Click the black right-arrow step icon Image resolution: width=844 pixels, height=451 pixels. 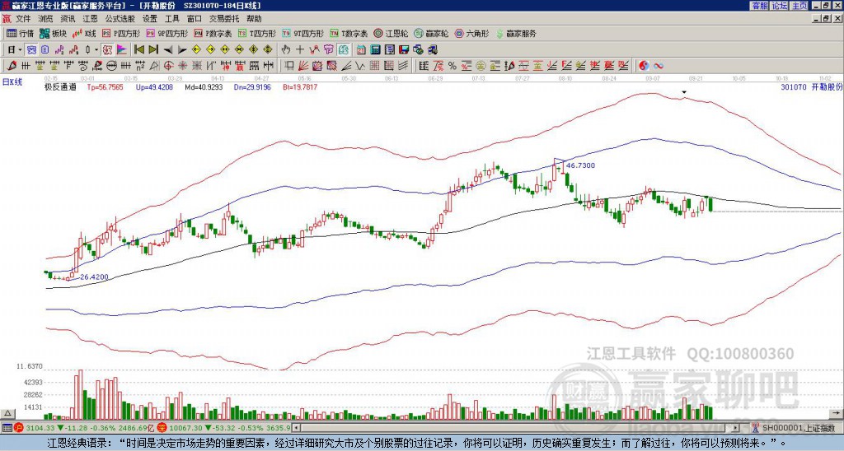[x=182, y=49]
